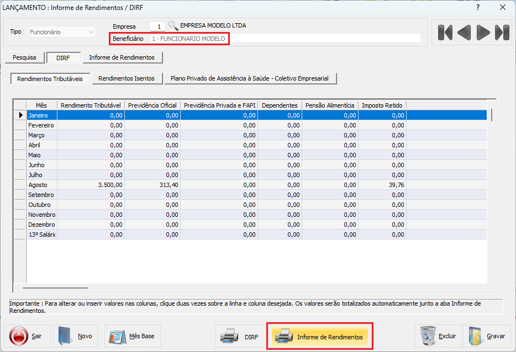Switch to the Pesquisa tab
The image size is (516, 352).
click(24, 57)
